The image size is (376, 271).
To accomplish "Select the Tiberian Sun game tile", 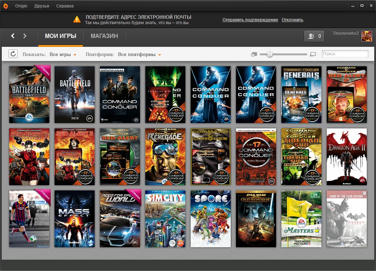I will (301, 157).
